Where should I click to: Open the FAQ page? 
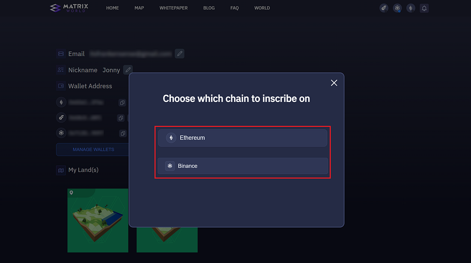tap(234, 8)
